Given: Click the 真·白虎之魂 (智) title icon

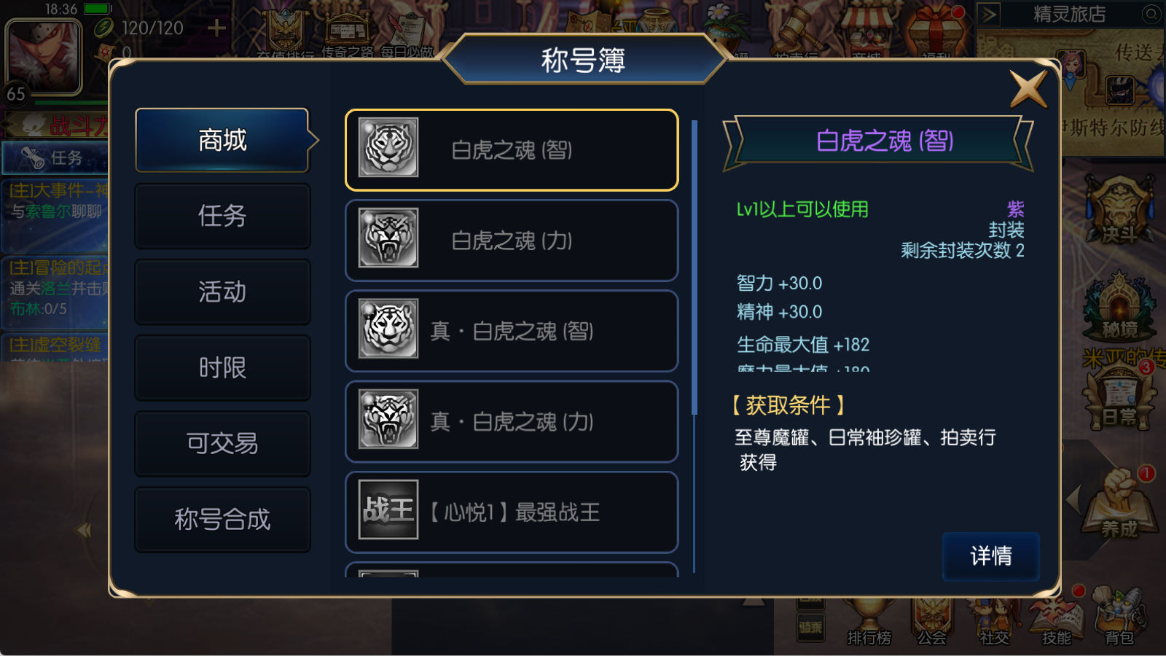Looking at the screenshot, I should (x=388, y=329).
